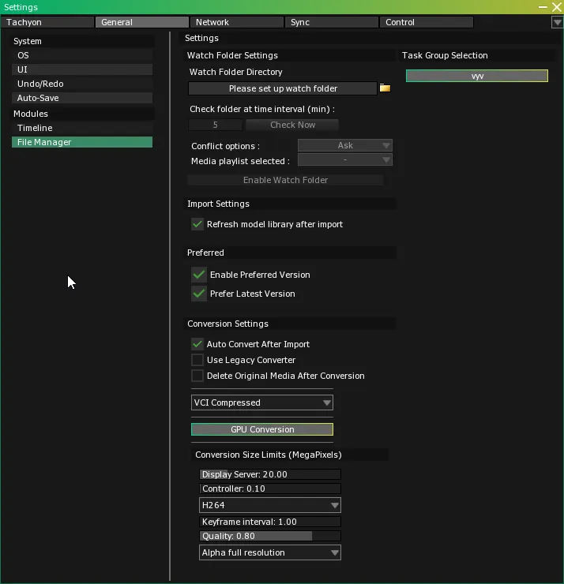Switch to the Tachyon tab
564x584 pixels.
click(47, 22)
